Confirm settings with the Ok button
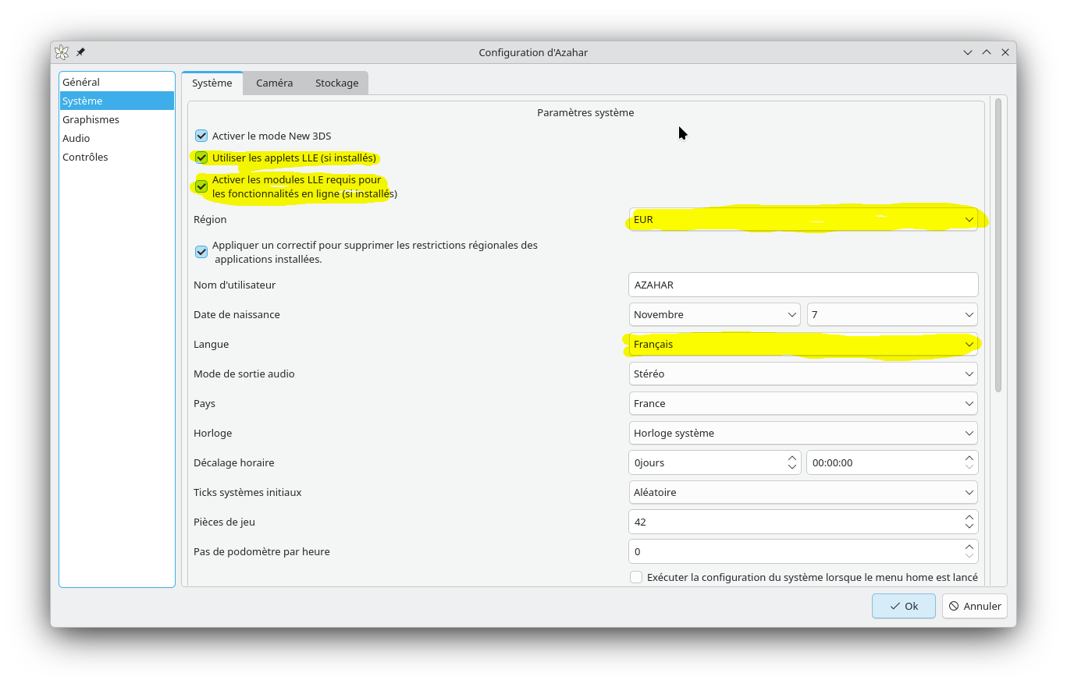Screen dimensions: 1067x687 904,606
